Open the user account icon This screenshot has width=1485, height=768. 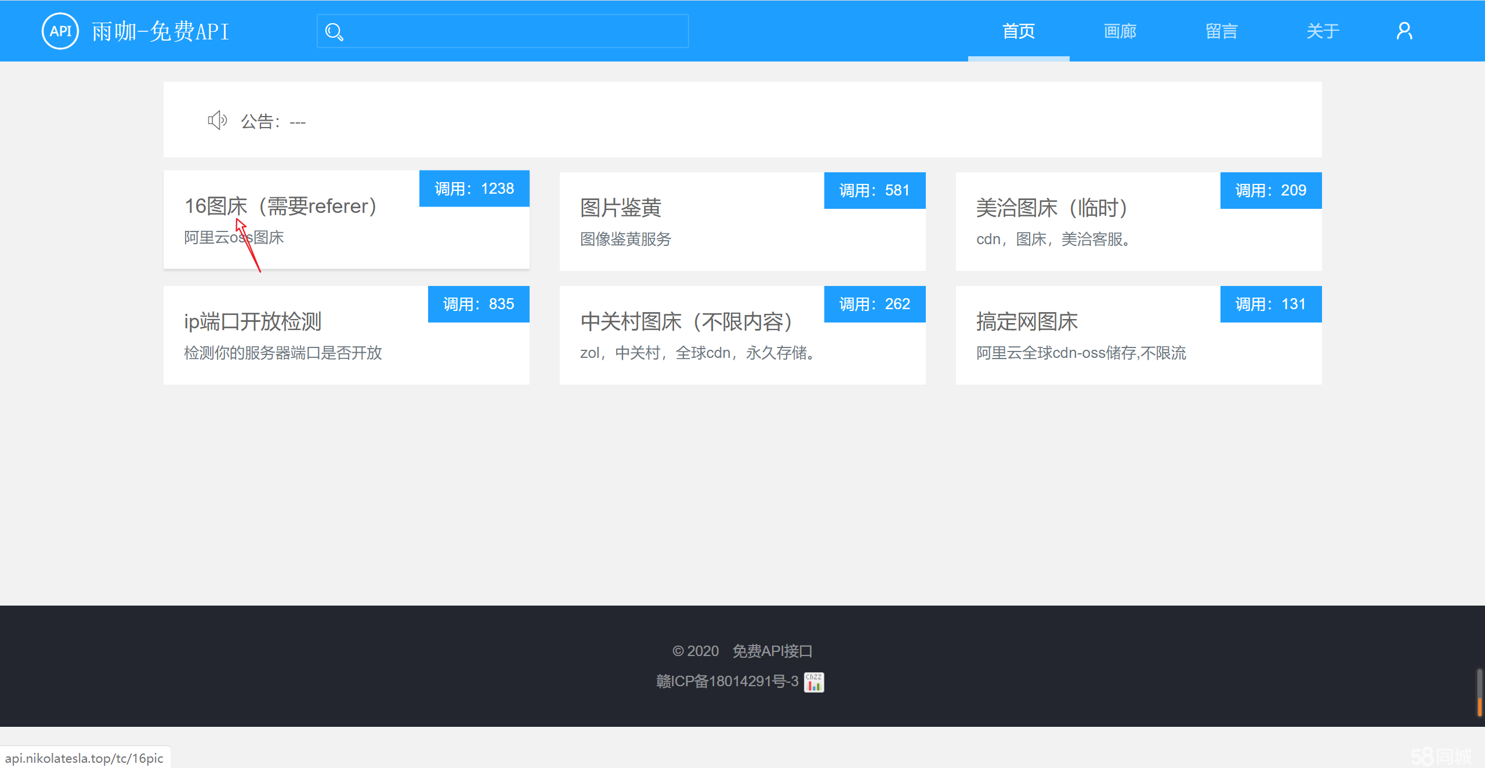1404,31
